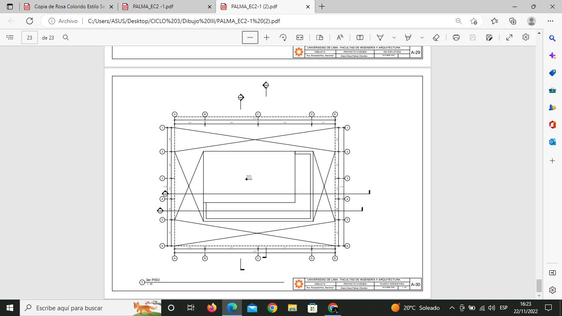This screenshot has width=562, height=316.
Task: Rotate the PDF page
Action: click(x=283, y=37)
